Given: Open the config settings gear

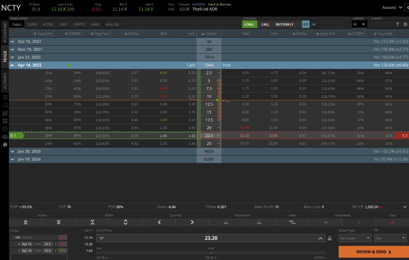Looking at the screenshot, I should pyautogui.click(x=405, y=24).
